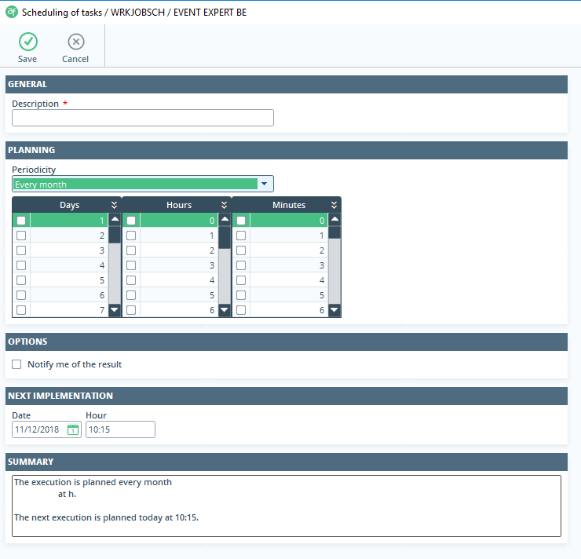
Task: Open the Periodicity dropdown
Action: [265, 184]
